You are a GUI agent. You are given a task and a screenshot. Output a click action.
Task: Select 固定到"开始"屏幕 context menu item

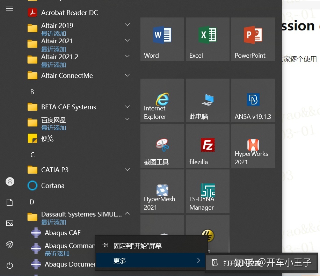[151, 246]
